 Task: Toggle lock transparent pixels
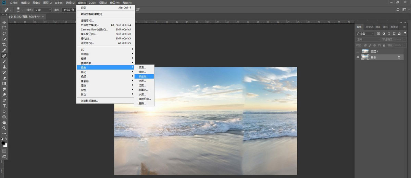[365, 45]
